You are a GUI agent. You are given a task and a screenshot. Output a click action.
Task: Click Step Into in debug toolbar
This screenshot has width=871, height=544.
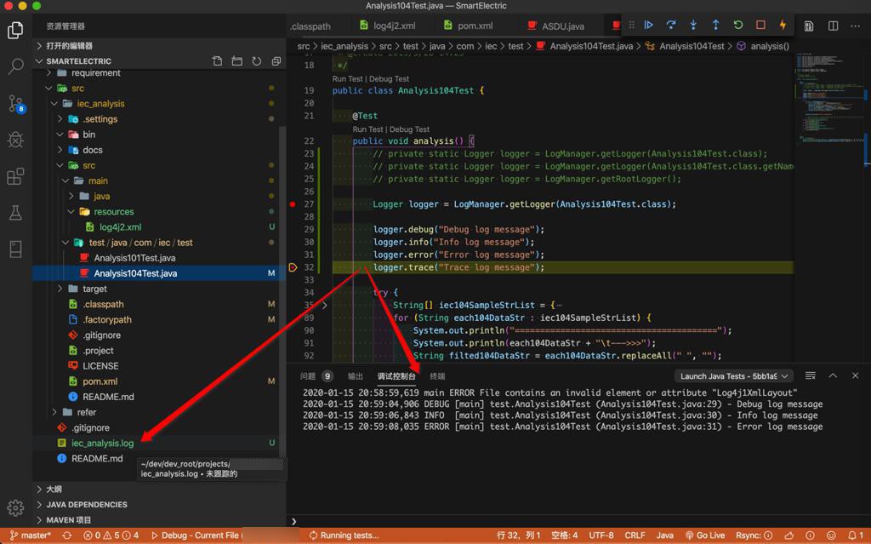[693, 26]
